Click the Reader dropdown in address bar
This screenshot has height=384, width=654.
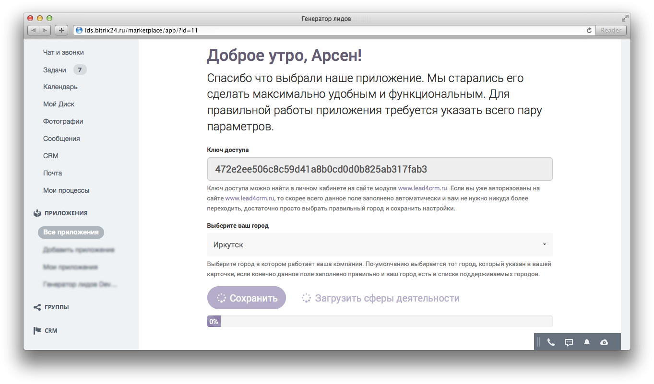tap(610, 30)
